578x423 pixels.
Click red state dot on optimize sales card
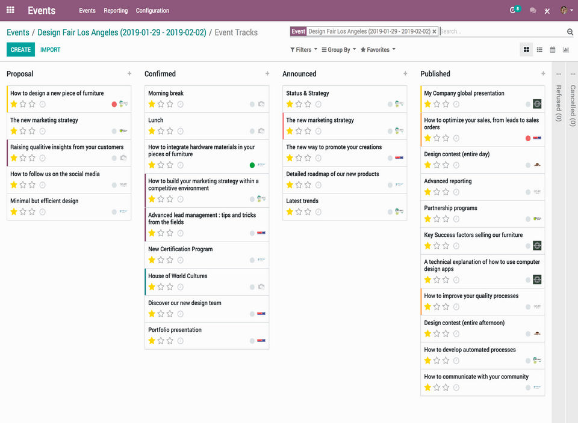click(528, 138)
